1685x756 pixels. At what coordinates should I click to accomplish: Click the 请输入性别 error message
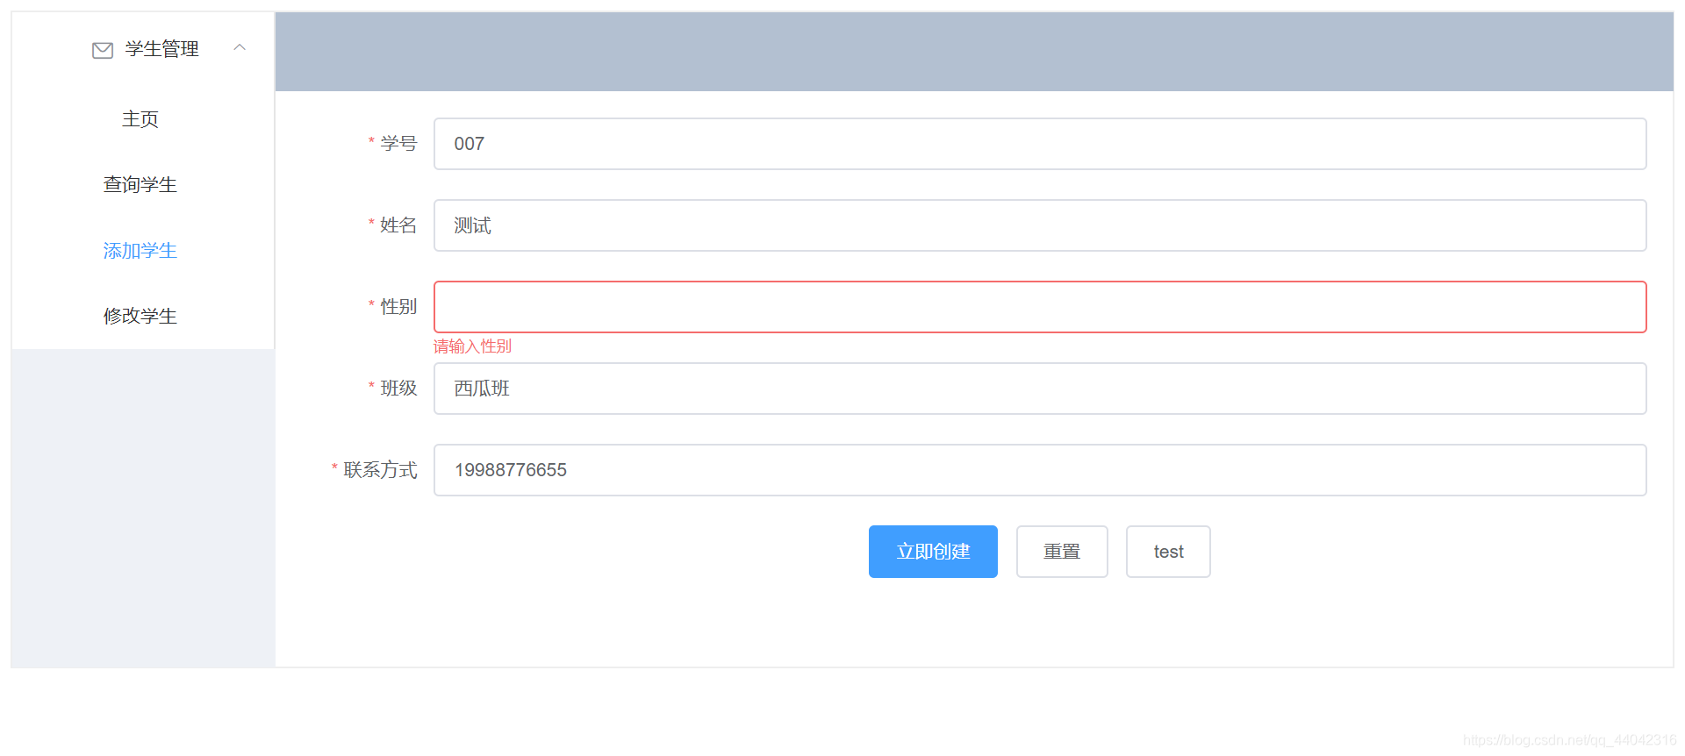pyautogui.click(x=472, y=346)
